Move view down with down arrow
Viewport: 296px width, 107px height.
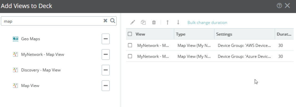(x=178, y=22)
